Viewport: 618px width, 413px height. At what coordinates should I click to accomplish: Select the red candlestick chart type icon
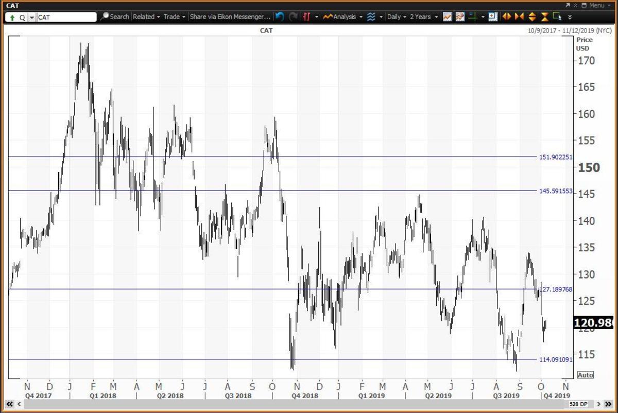pyautogui.click(x=307, y=17)
